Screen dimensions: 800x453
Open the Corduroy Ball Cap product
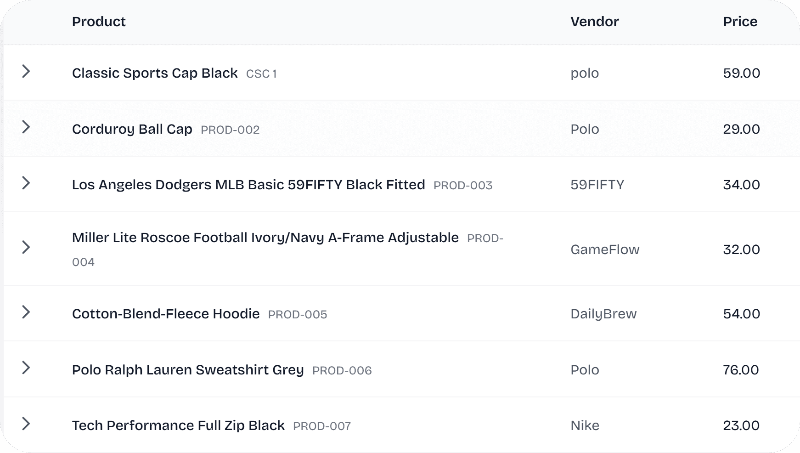coord(132,129)
